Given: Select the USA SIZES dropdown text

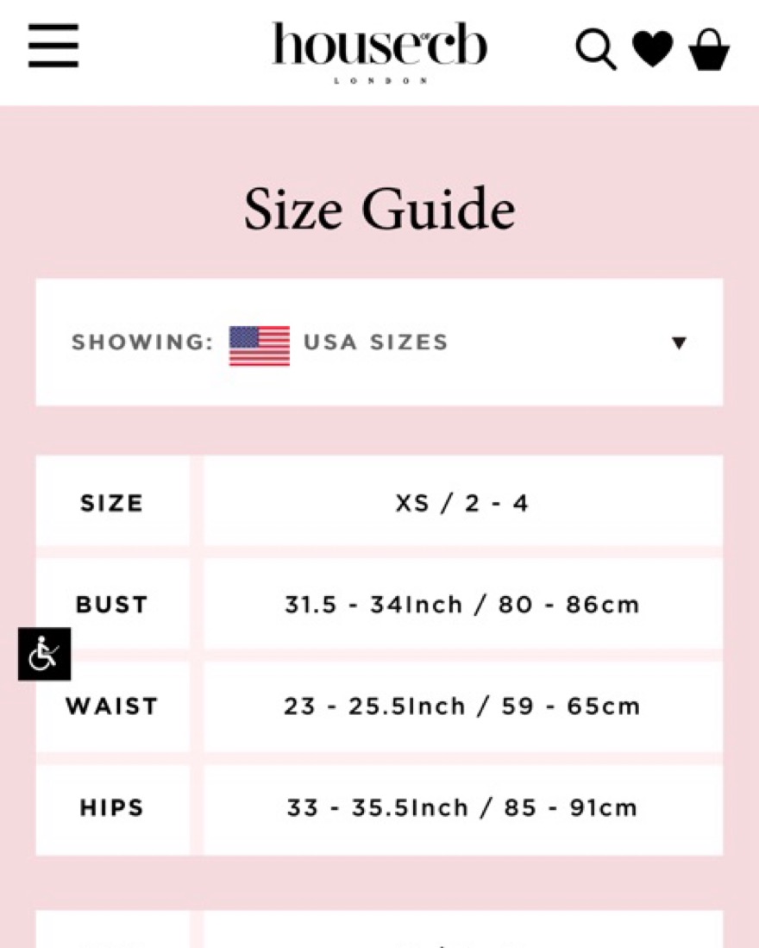Looking at the screenshot, I should (x=375, y=342).
